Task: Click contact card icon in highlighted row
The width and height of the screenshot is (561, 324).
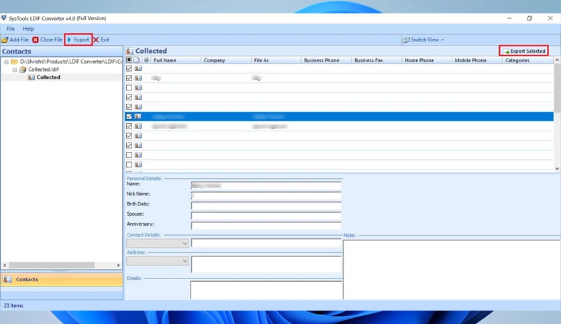Action: point(138,116)
